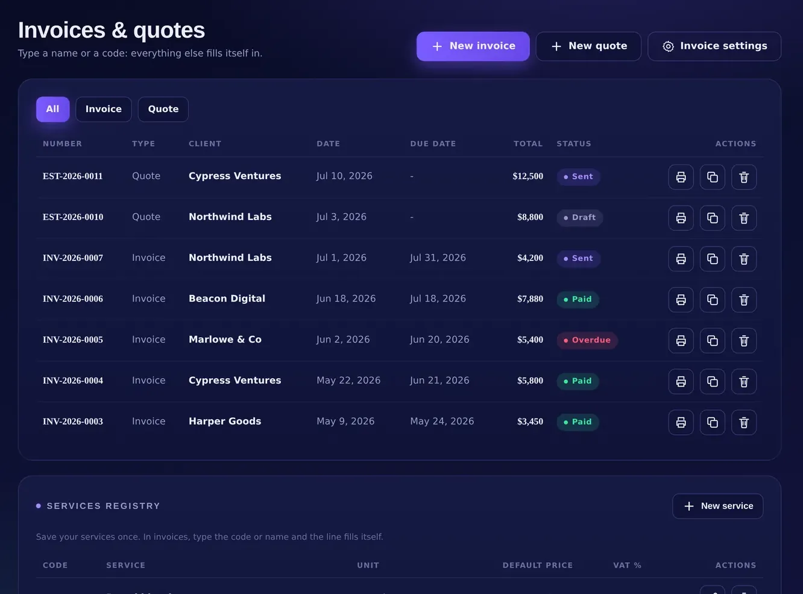Image resolution: width=803 pixels, height=594 pixels.
Task: Print quote EST-2026-0010
Action: [681, 218]
